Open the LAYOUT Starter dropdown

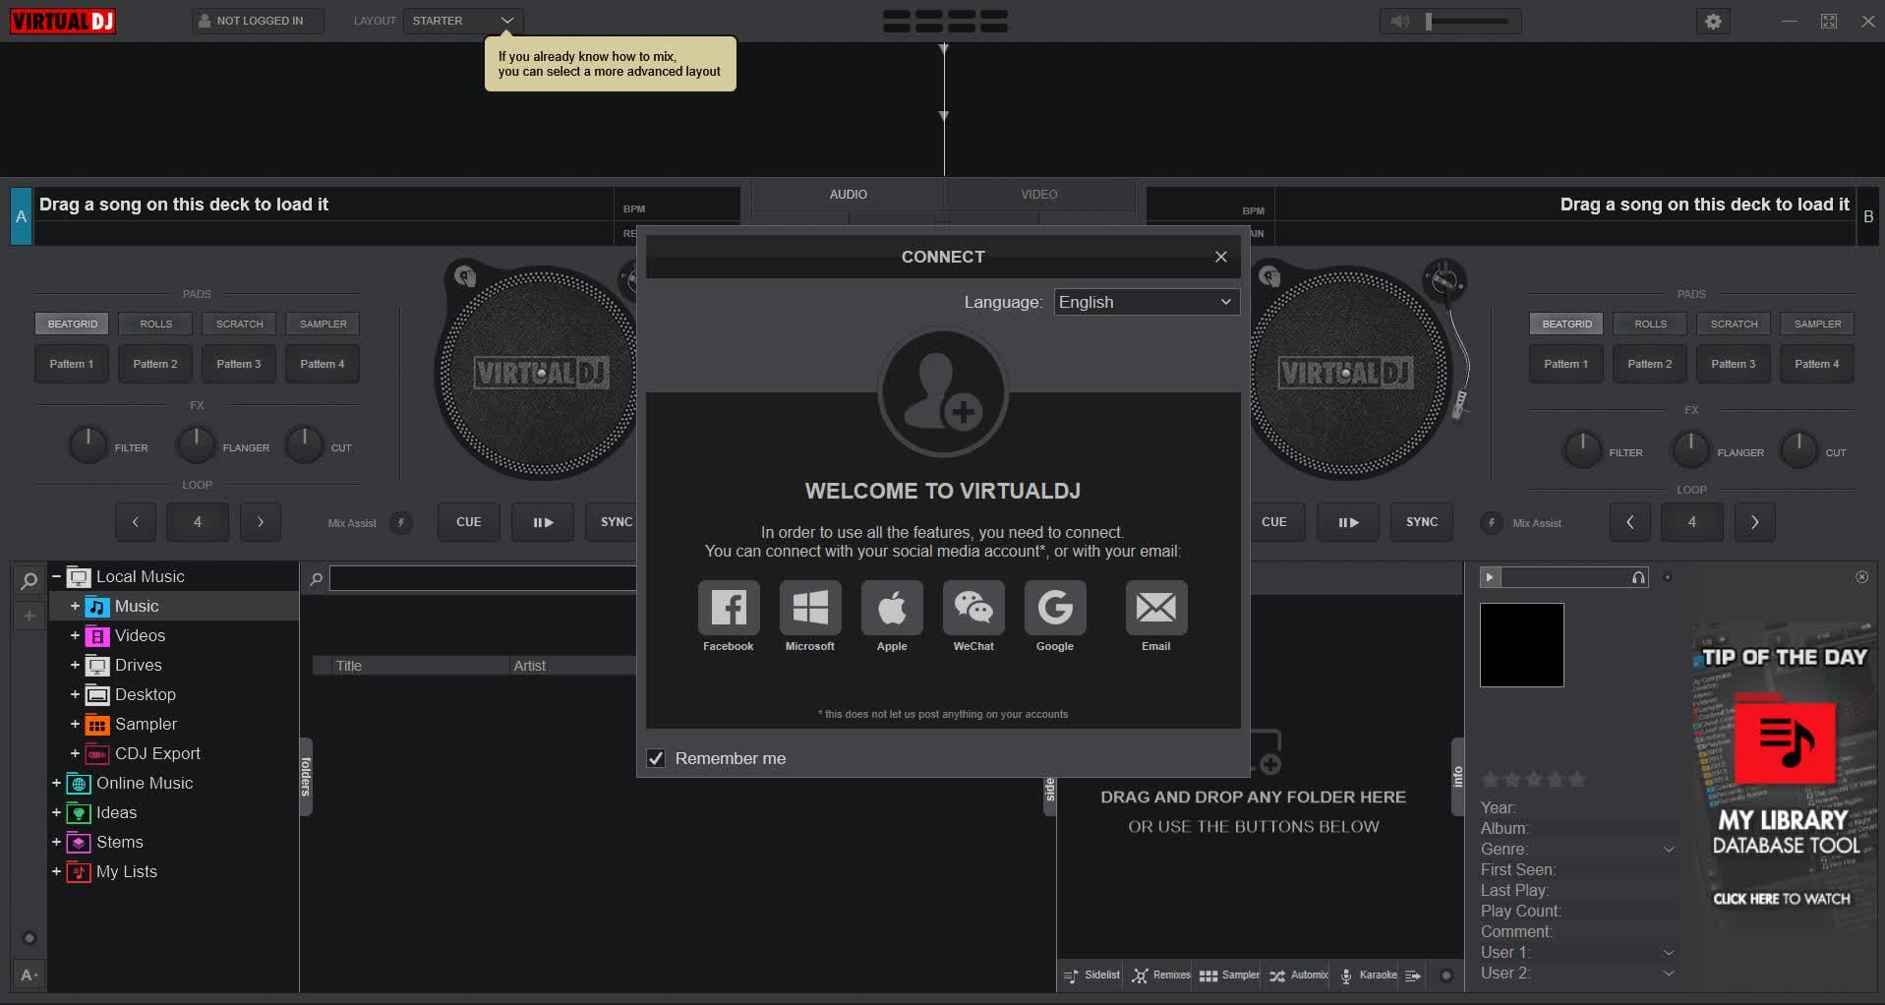463,21
